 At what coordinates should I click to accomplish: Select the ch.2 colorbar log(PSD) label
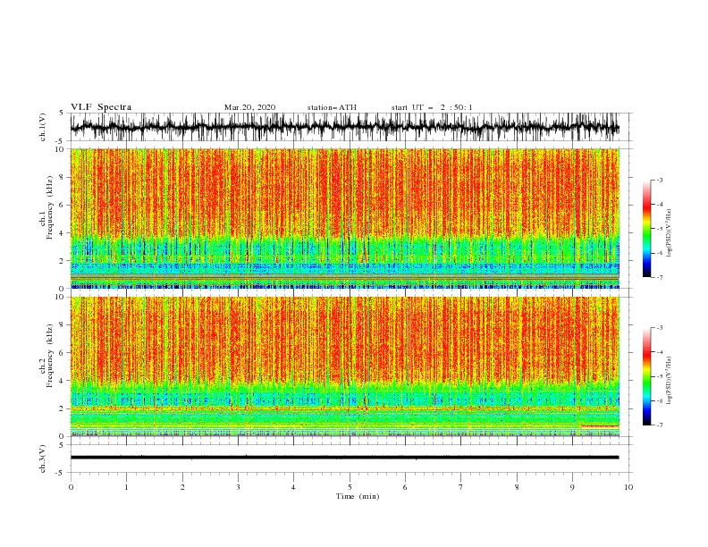670,381
